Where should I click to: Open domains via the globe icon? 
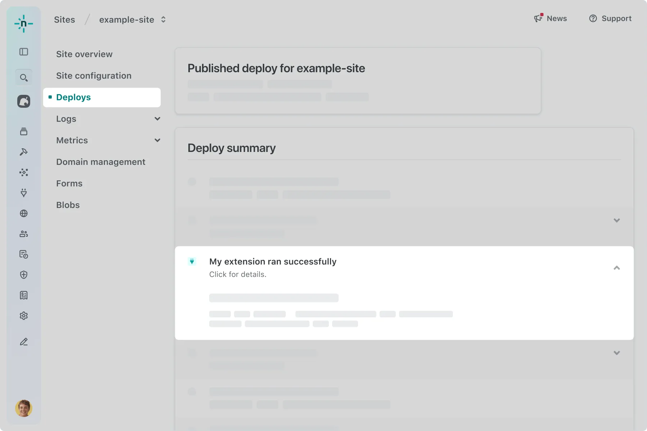24,213
